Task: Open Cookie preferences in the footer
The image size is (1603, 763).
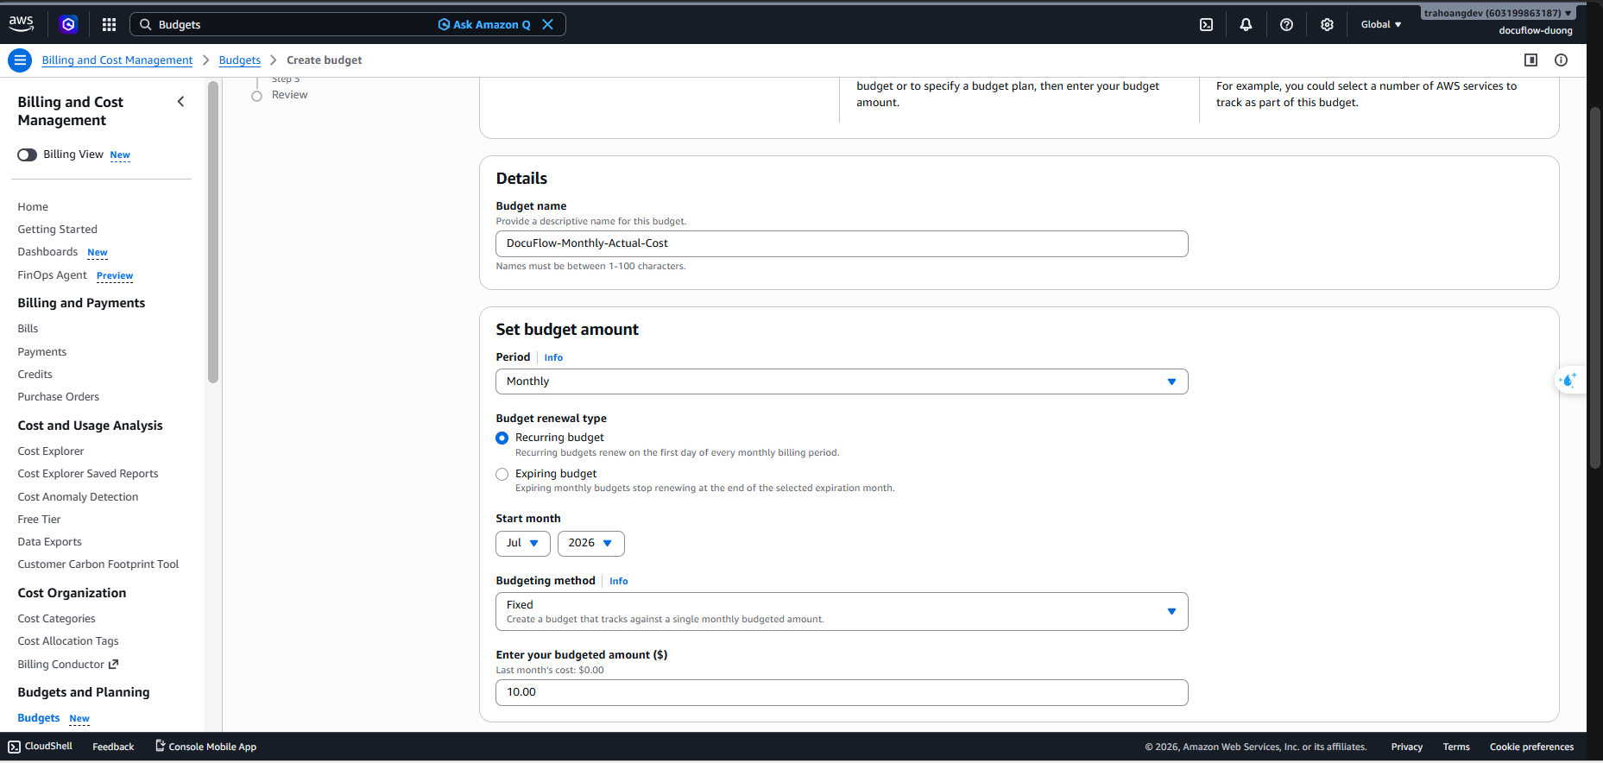Action: pos(1531,747)
